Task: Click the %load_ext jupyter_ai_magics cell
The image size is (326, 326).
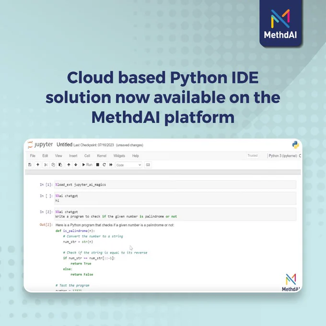Action: point(175,185)
